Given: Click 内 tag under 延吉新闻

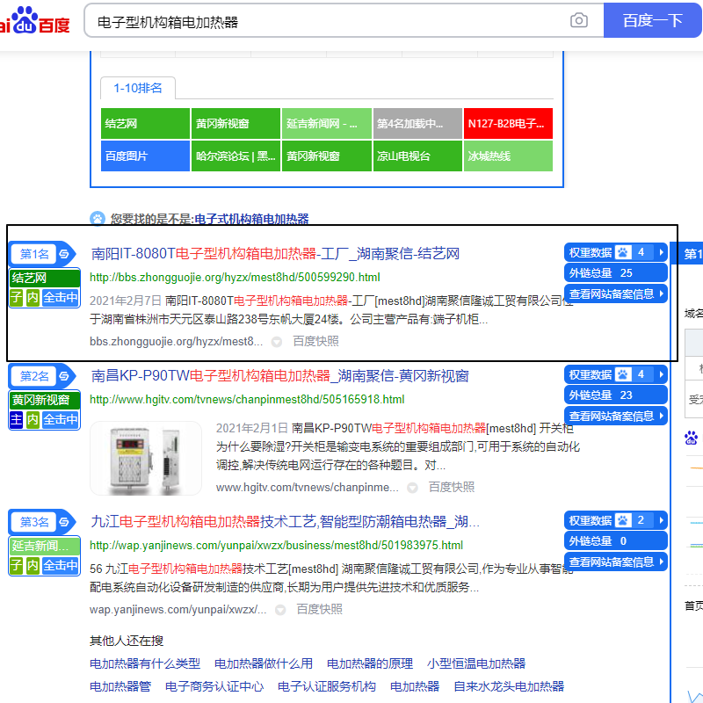Looking at the screenshot, I should (33, 565).
